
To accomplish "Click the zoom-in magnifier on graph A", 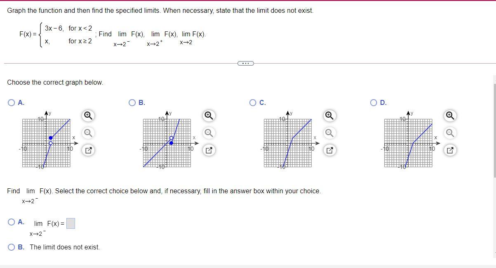I will [x=87, y=116].
